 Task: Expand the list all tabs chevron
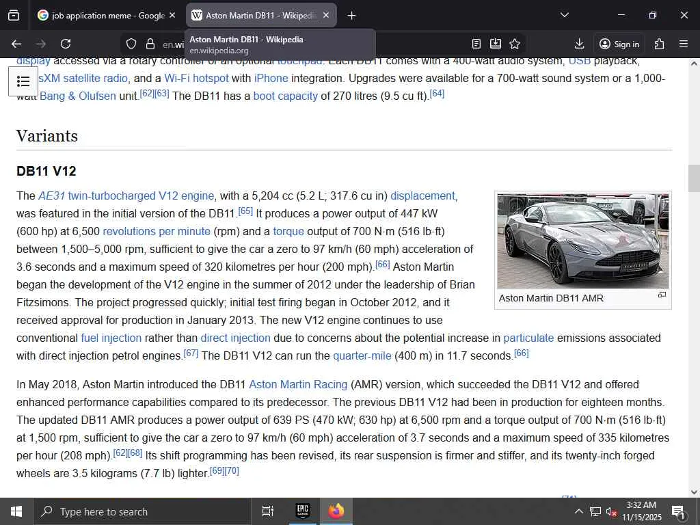(x=564, y=15)
